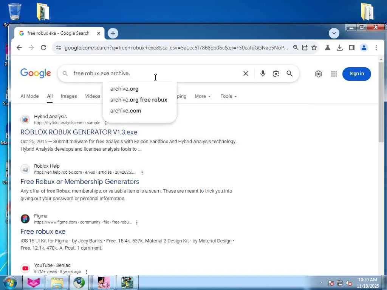The width and height of the screenshot is (387, 290).
Task: Click the zoom magnifier icon in address bar
Action: tap(296, 48)
